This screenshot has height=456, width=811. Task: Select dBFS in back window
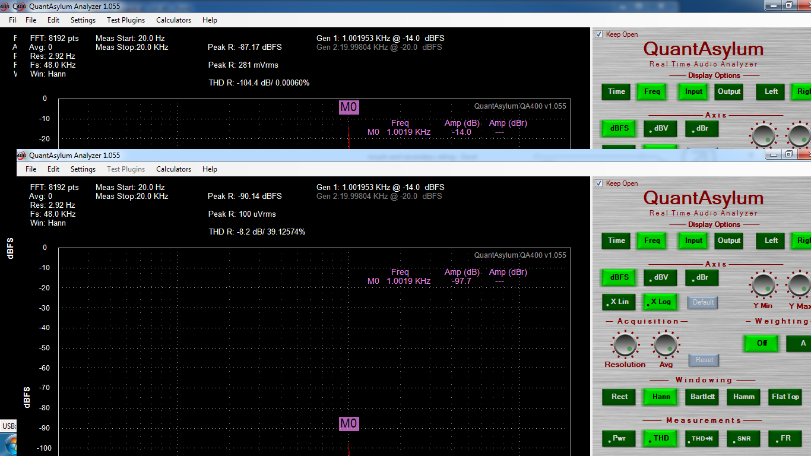(x=619, y=128)
